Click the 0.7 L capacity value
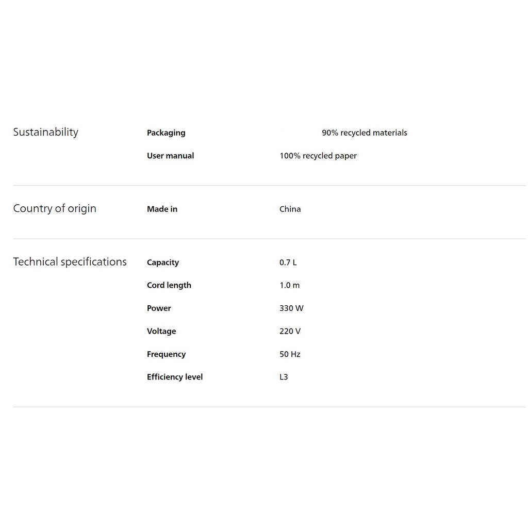This screenshot has height=528, width=528. (x=288, y=262)
